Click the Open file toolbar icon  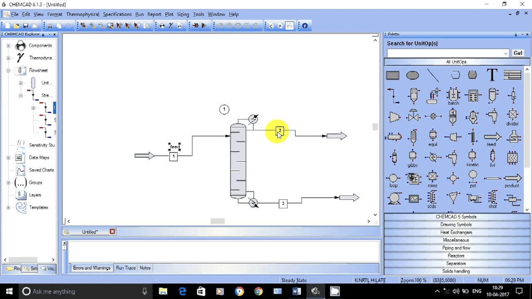(16, 26)
